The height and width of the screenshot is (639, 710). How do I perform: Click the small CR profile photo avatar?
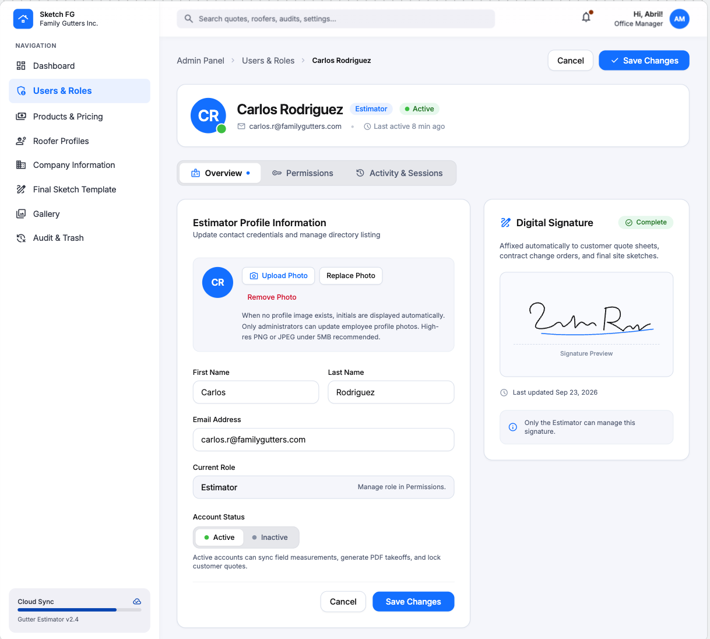click(x=217, y=282)
